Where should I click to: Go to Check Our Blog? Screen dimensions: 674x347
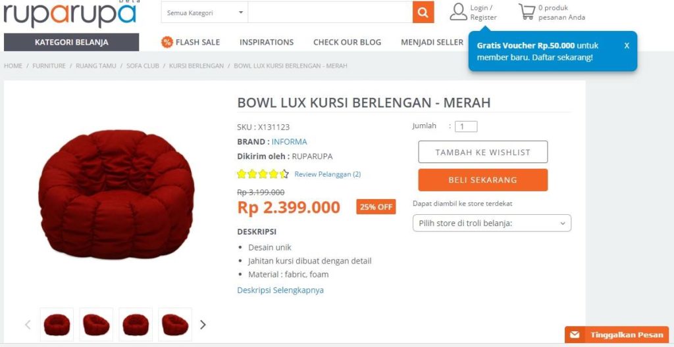point(348,42)
